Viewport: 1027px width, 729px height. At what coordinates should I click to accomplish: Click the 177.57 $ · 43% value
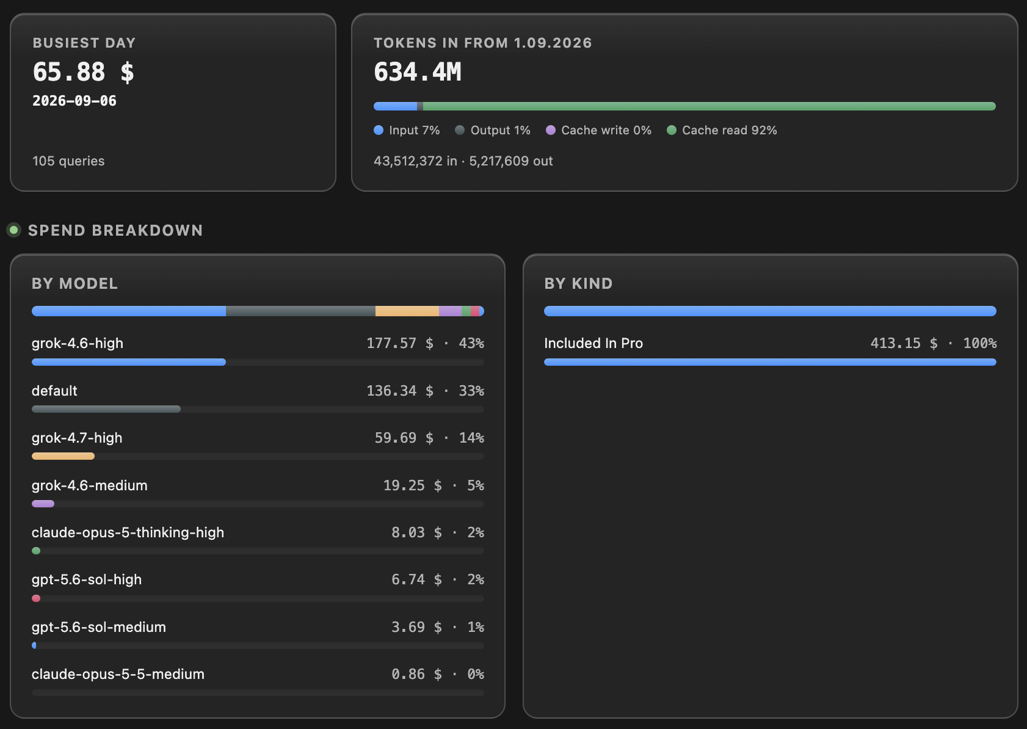425,343
